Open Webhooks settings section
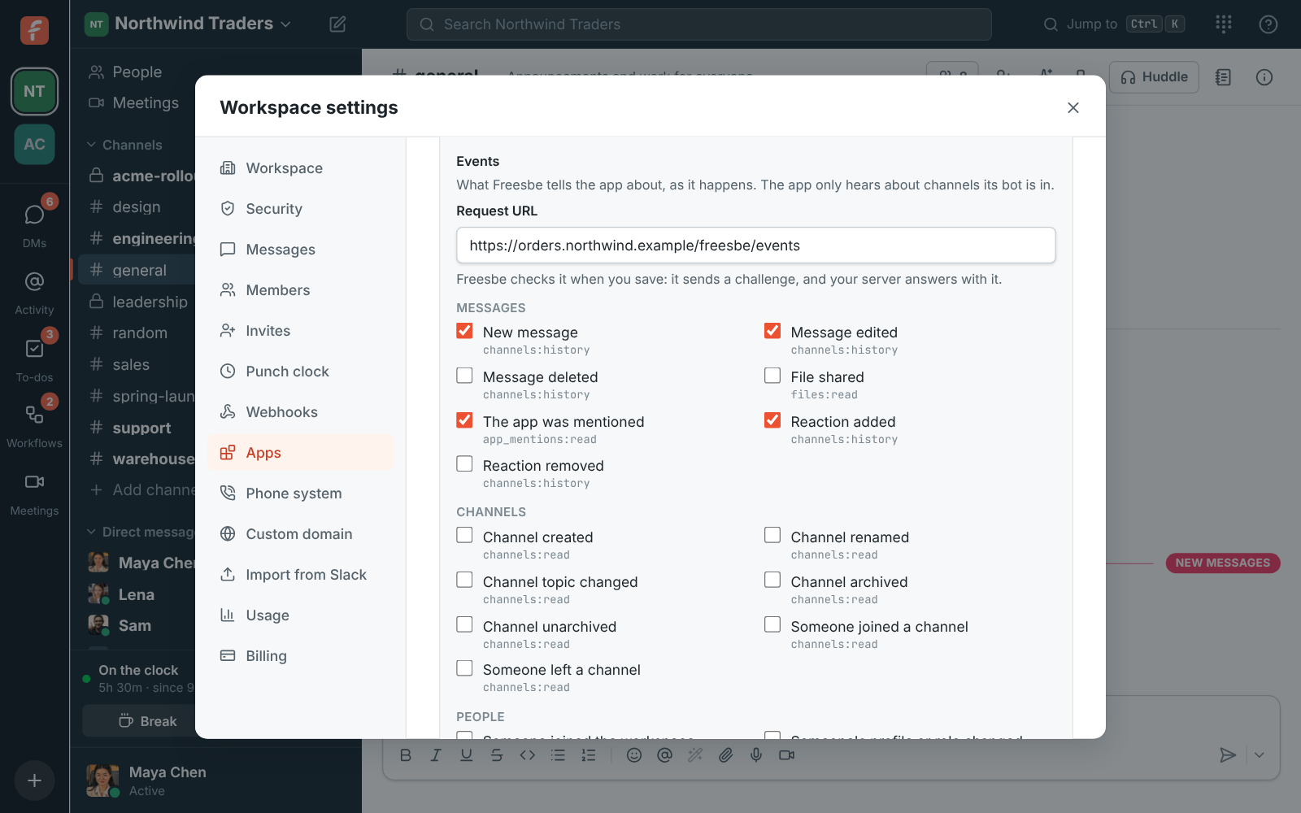The image size is (1301, 813). pos(300,412)
